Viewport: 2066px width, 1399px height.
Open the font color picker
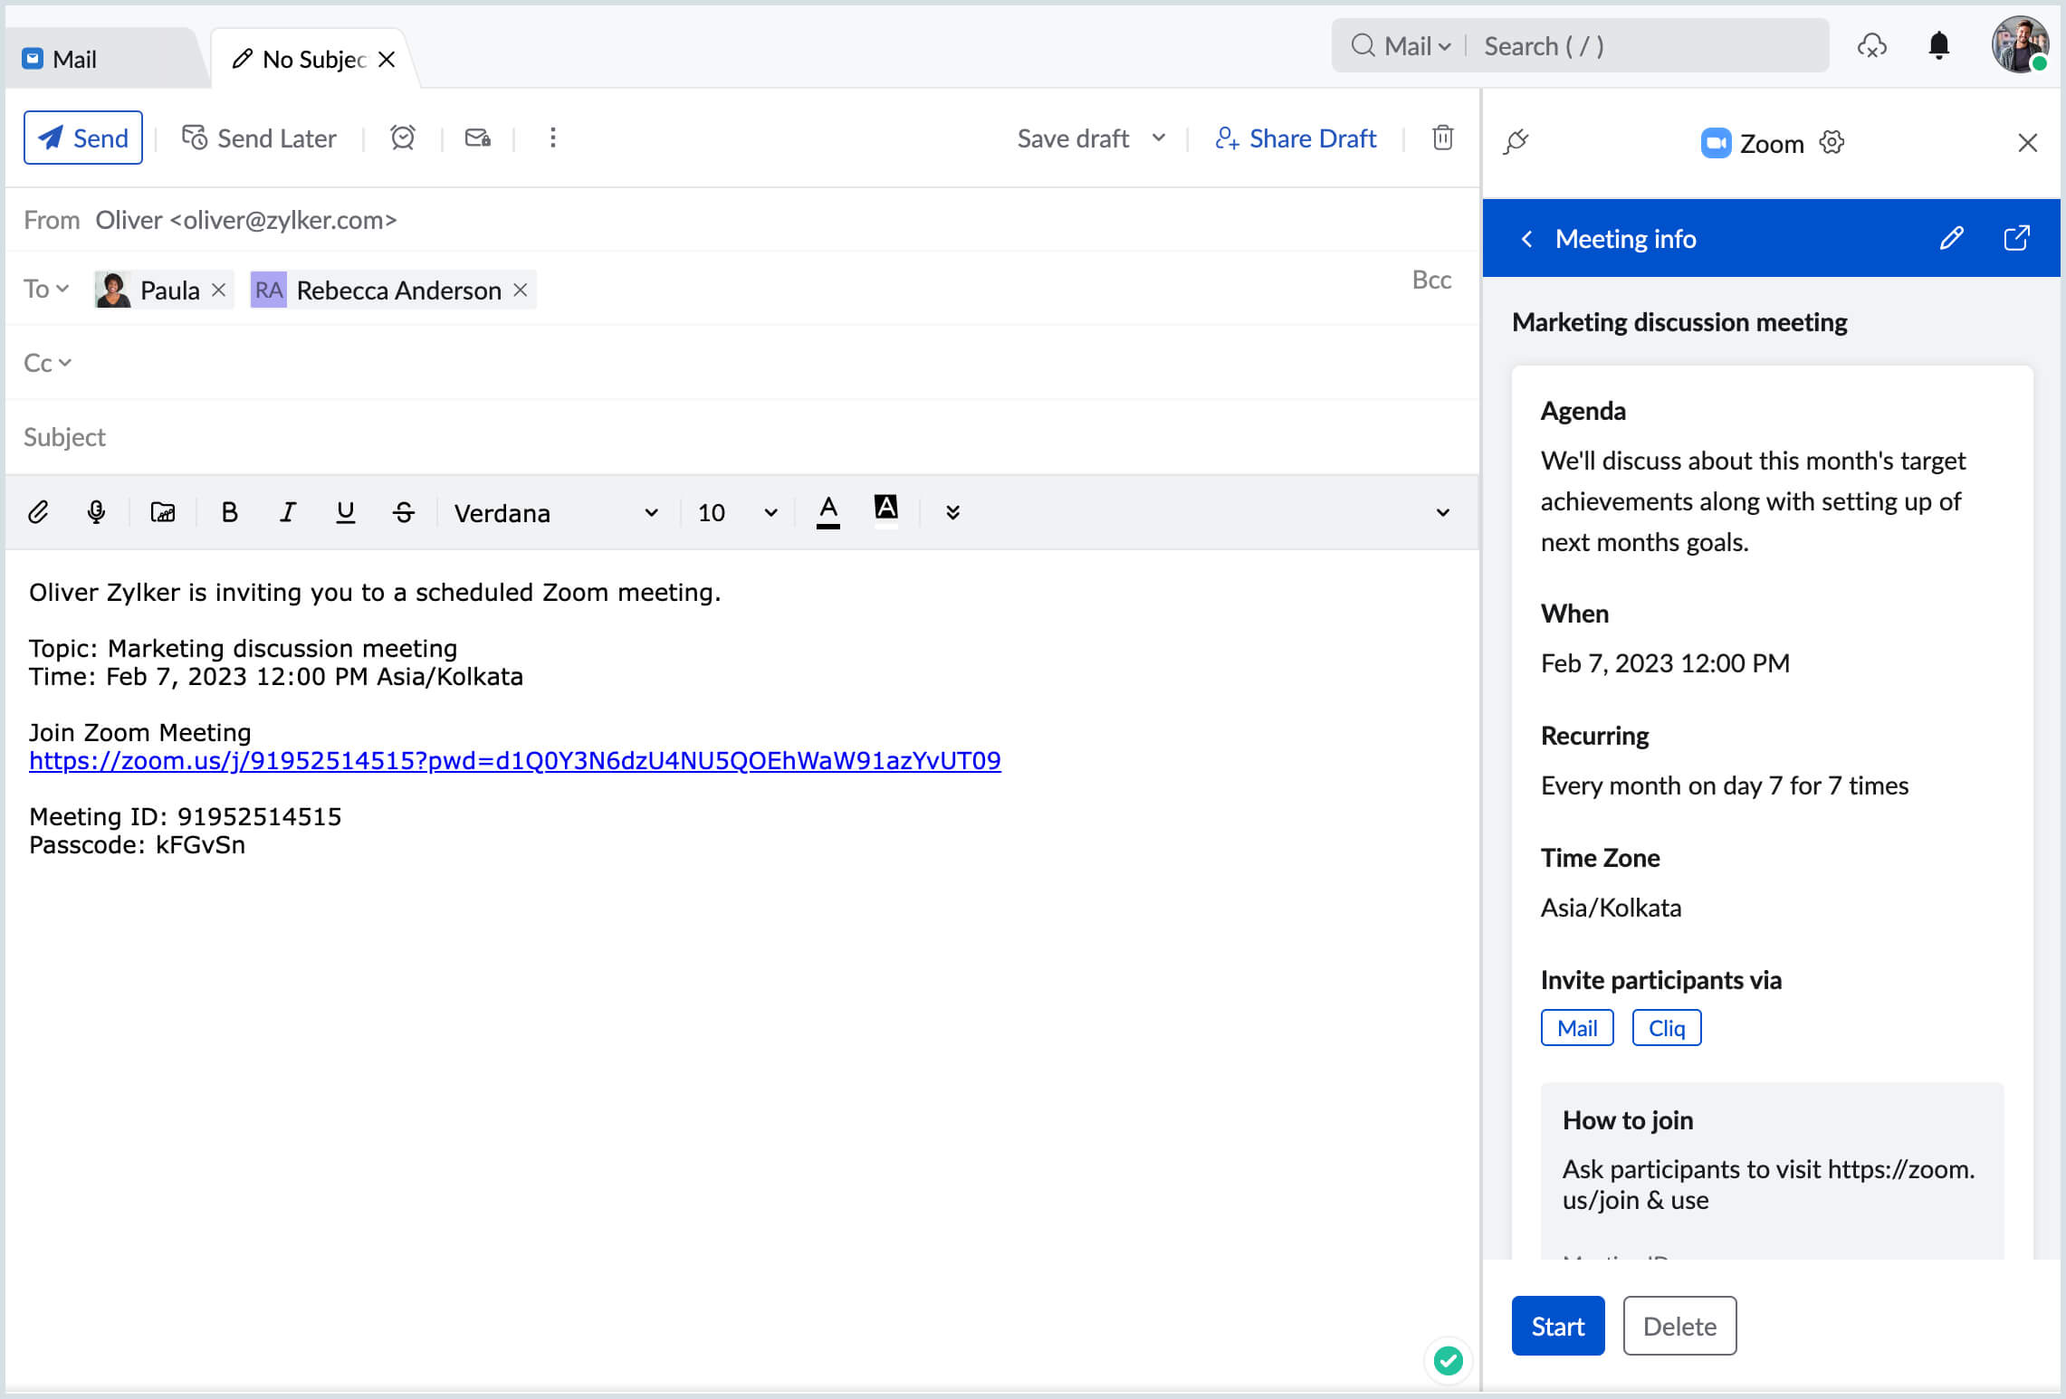[x=827, y=512]
